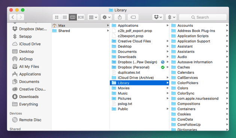Open the Accounts folder in Library

coord(199,25)
